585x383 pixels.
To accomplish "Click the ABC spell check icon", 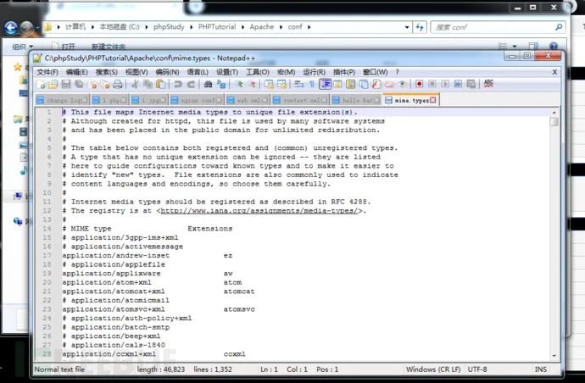I will [488, 84].
